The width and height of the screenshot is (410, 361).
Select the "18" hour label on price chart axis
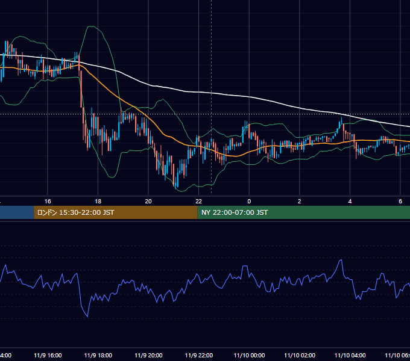point(98,202)
